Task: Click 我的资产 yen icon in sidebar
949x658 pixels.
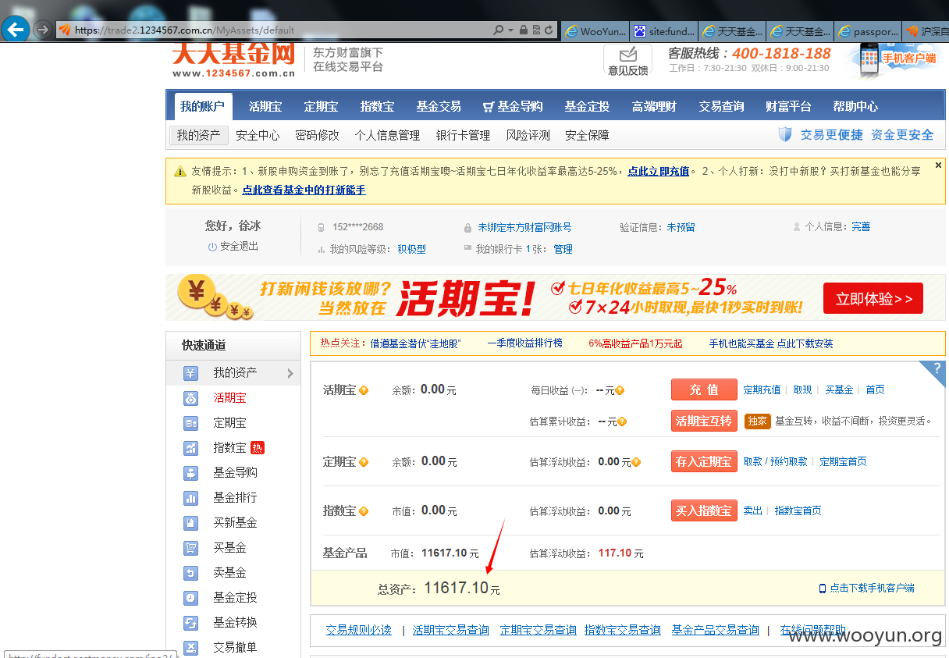Action: click(190, 373)
